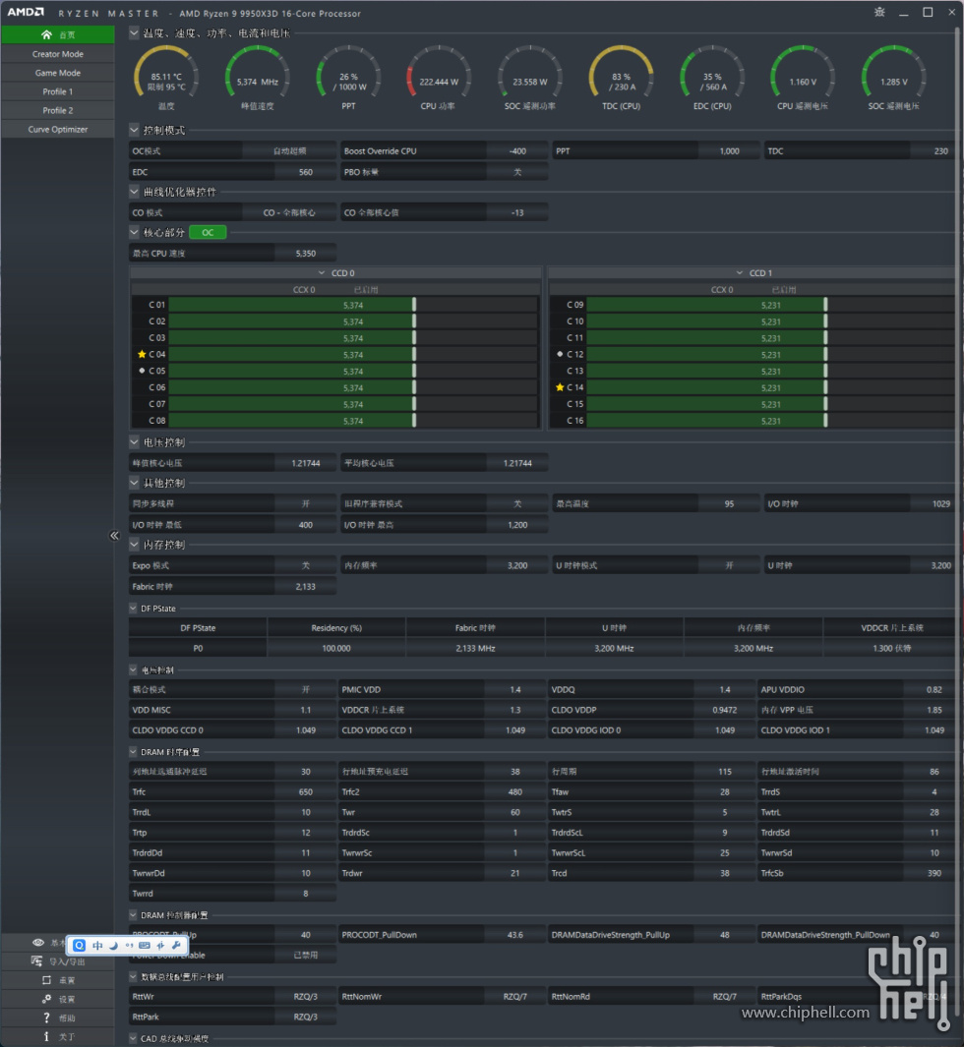Switch to Game Mode
The height and width of the screenshot is (1047, 964).
click(58, 73)
